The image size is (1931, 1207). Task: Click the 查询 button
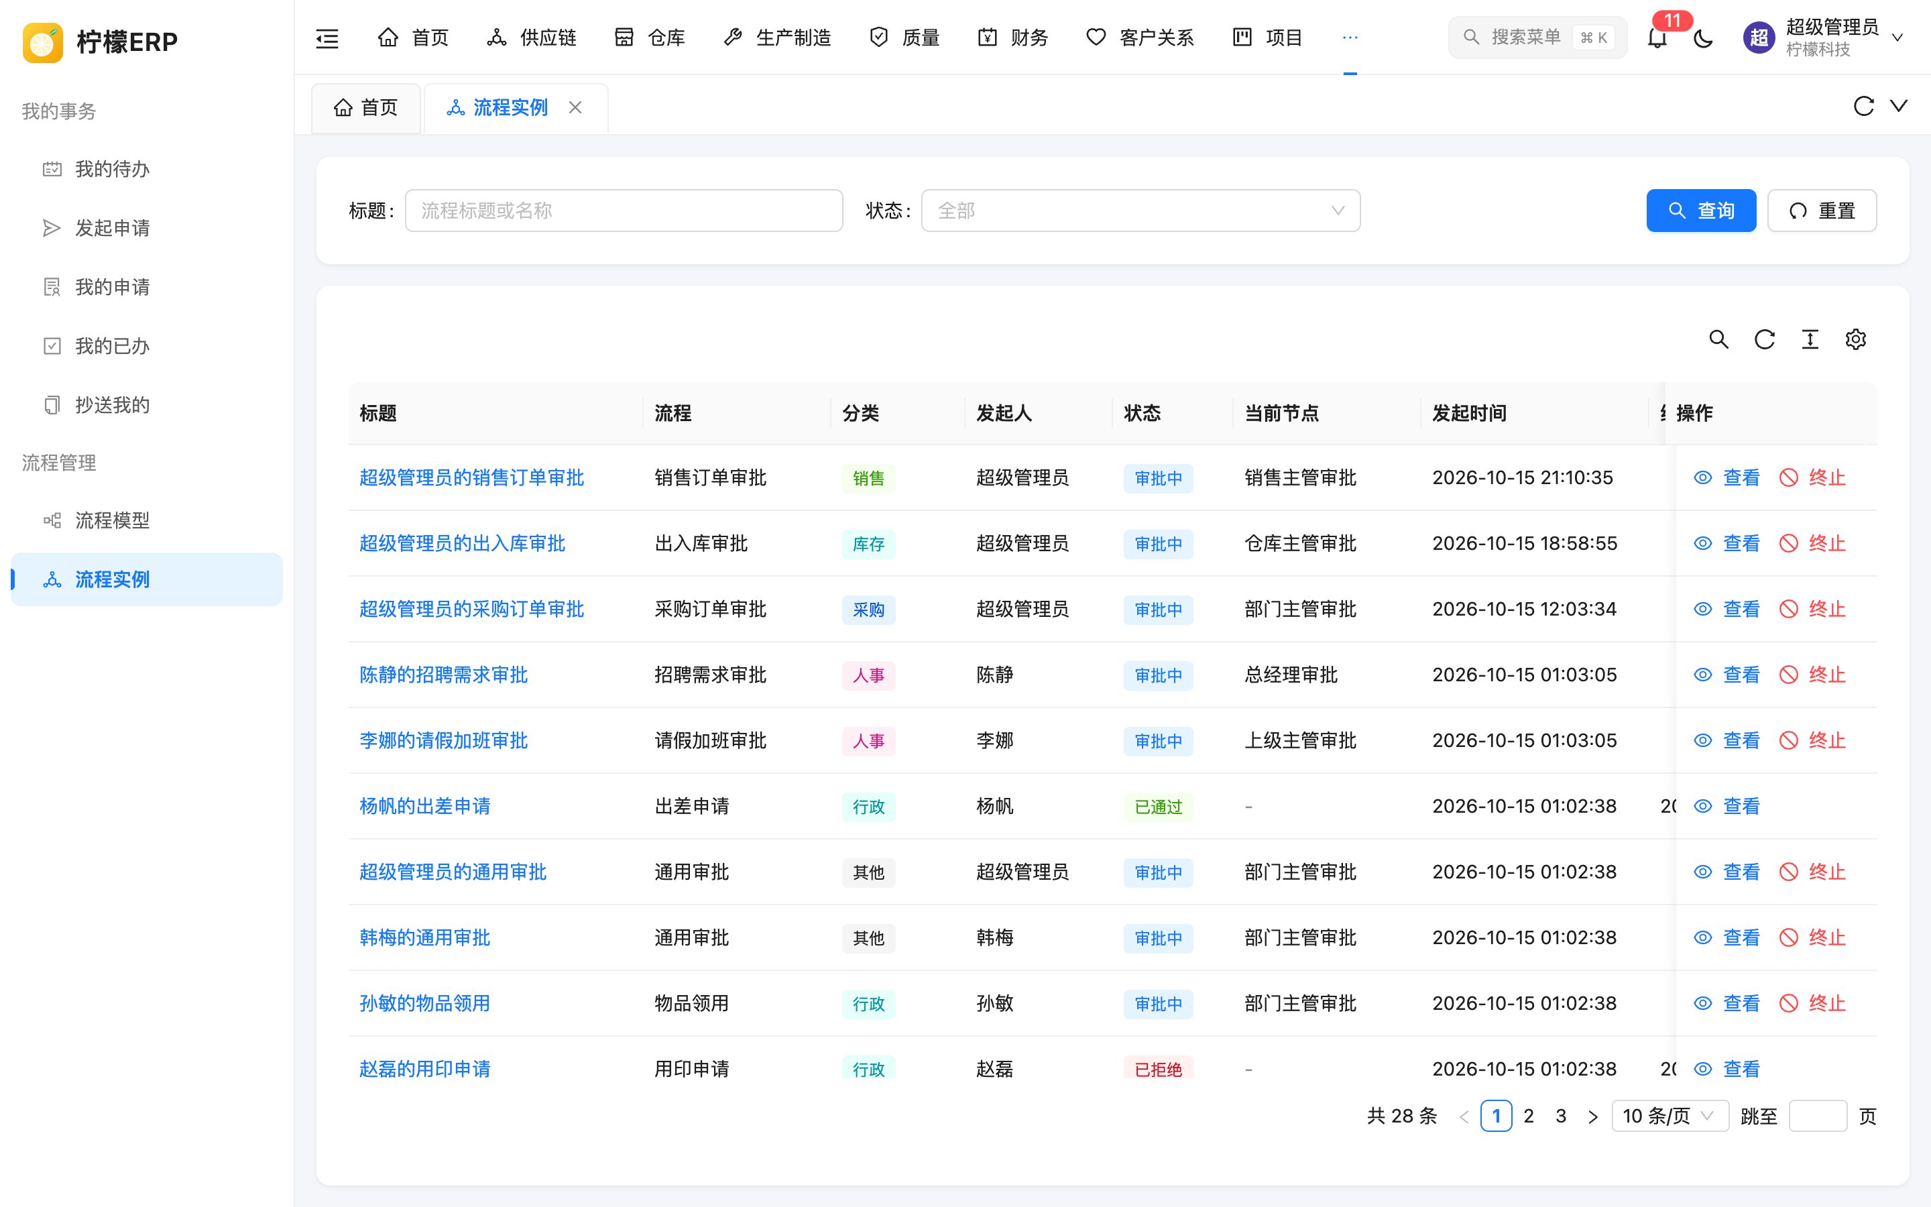pos(1700,211)
